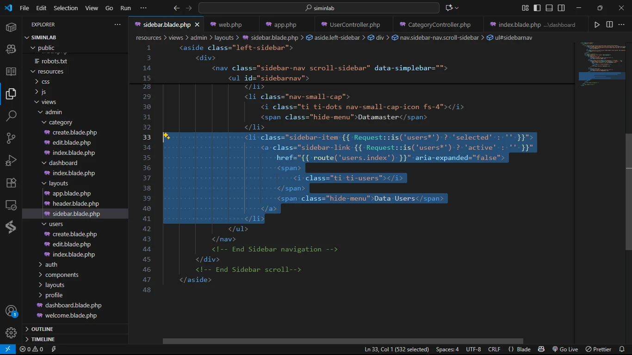Click the Split Editor Right icon
632x355 pixels.
[609, 24]
